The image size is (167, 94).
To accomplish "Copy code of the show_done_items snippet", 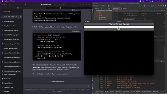I will [x=76, y=31].
